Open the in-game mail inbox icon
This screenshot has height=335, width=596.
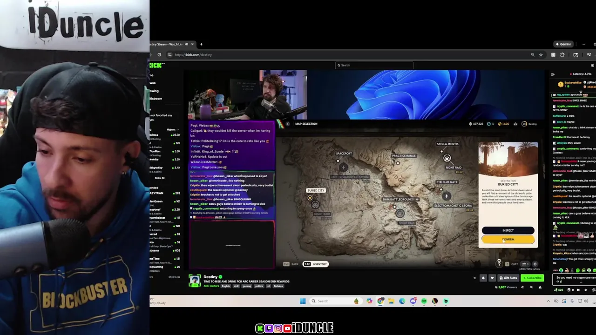click(x=515, y=124)
